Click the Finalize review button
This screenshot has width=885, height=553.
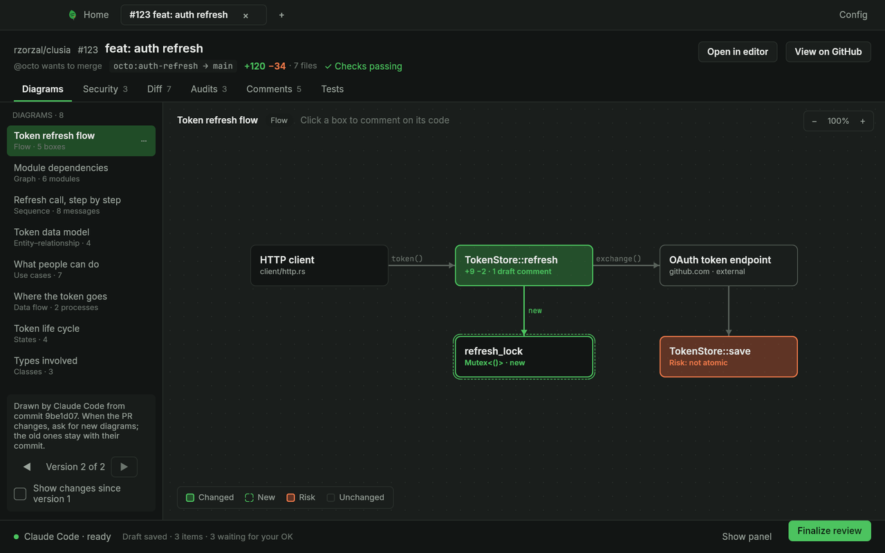(x=830, y=531)
